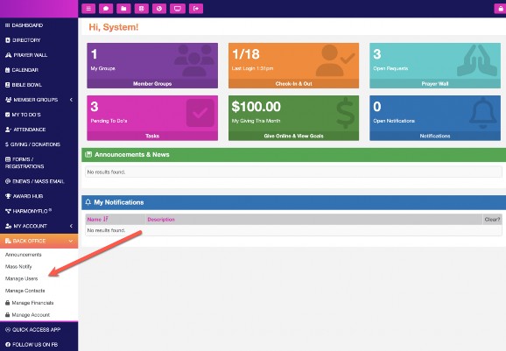The width and height of the screenshot is (506, 351).
Task: Click the folder icon in top toolbar
Action: [123, 9]
